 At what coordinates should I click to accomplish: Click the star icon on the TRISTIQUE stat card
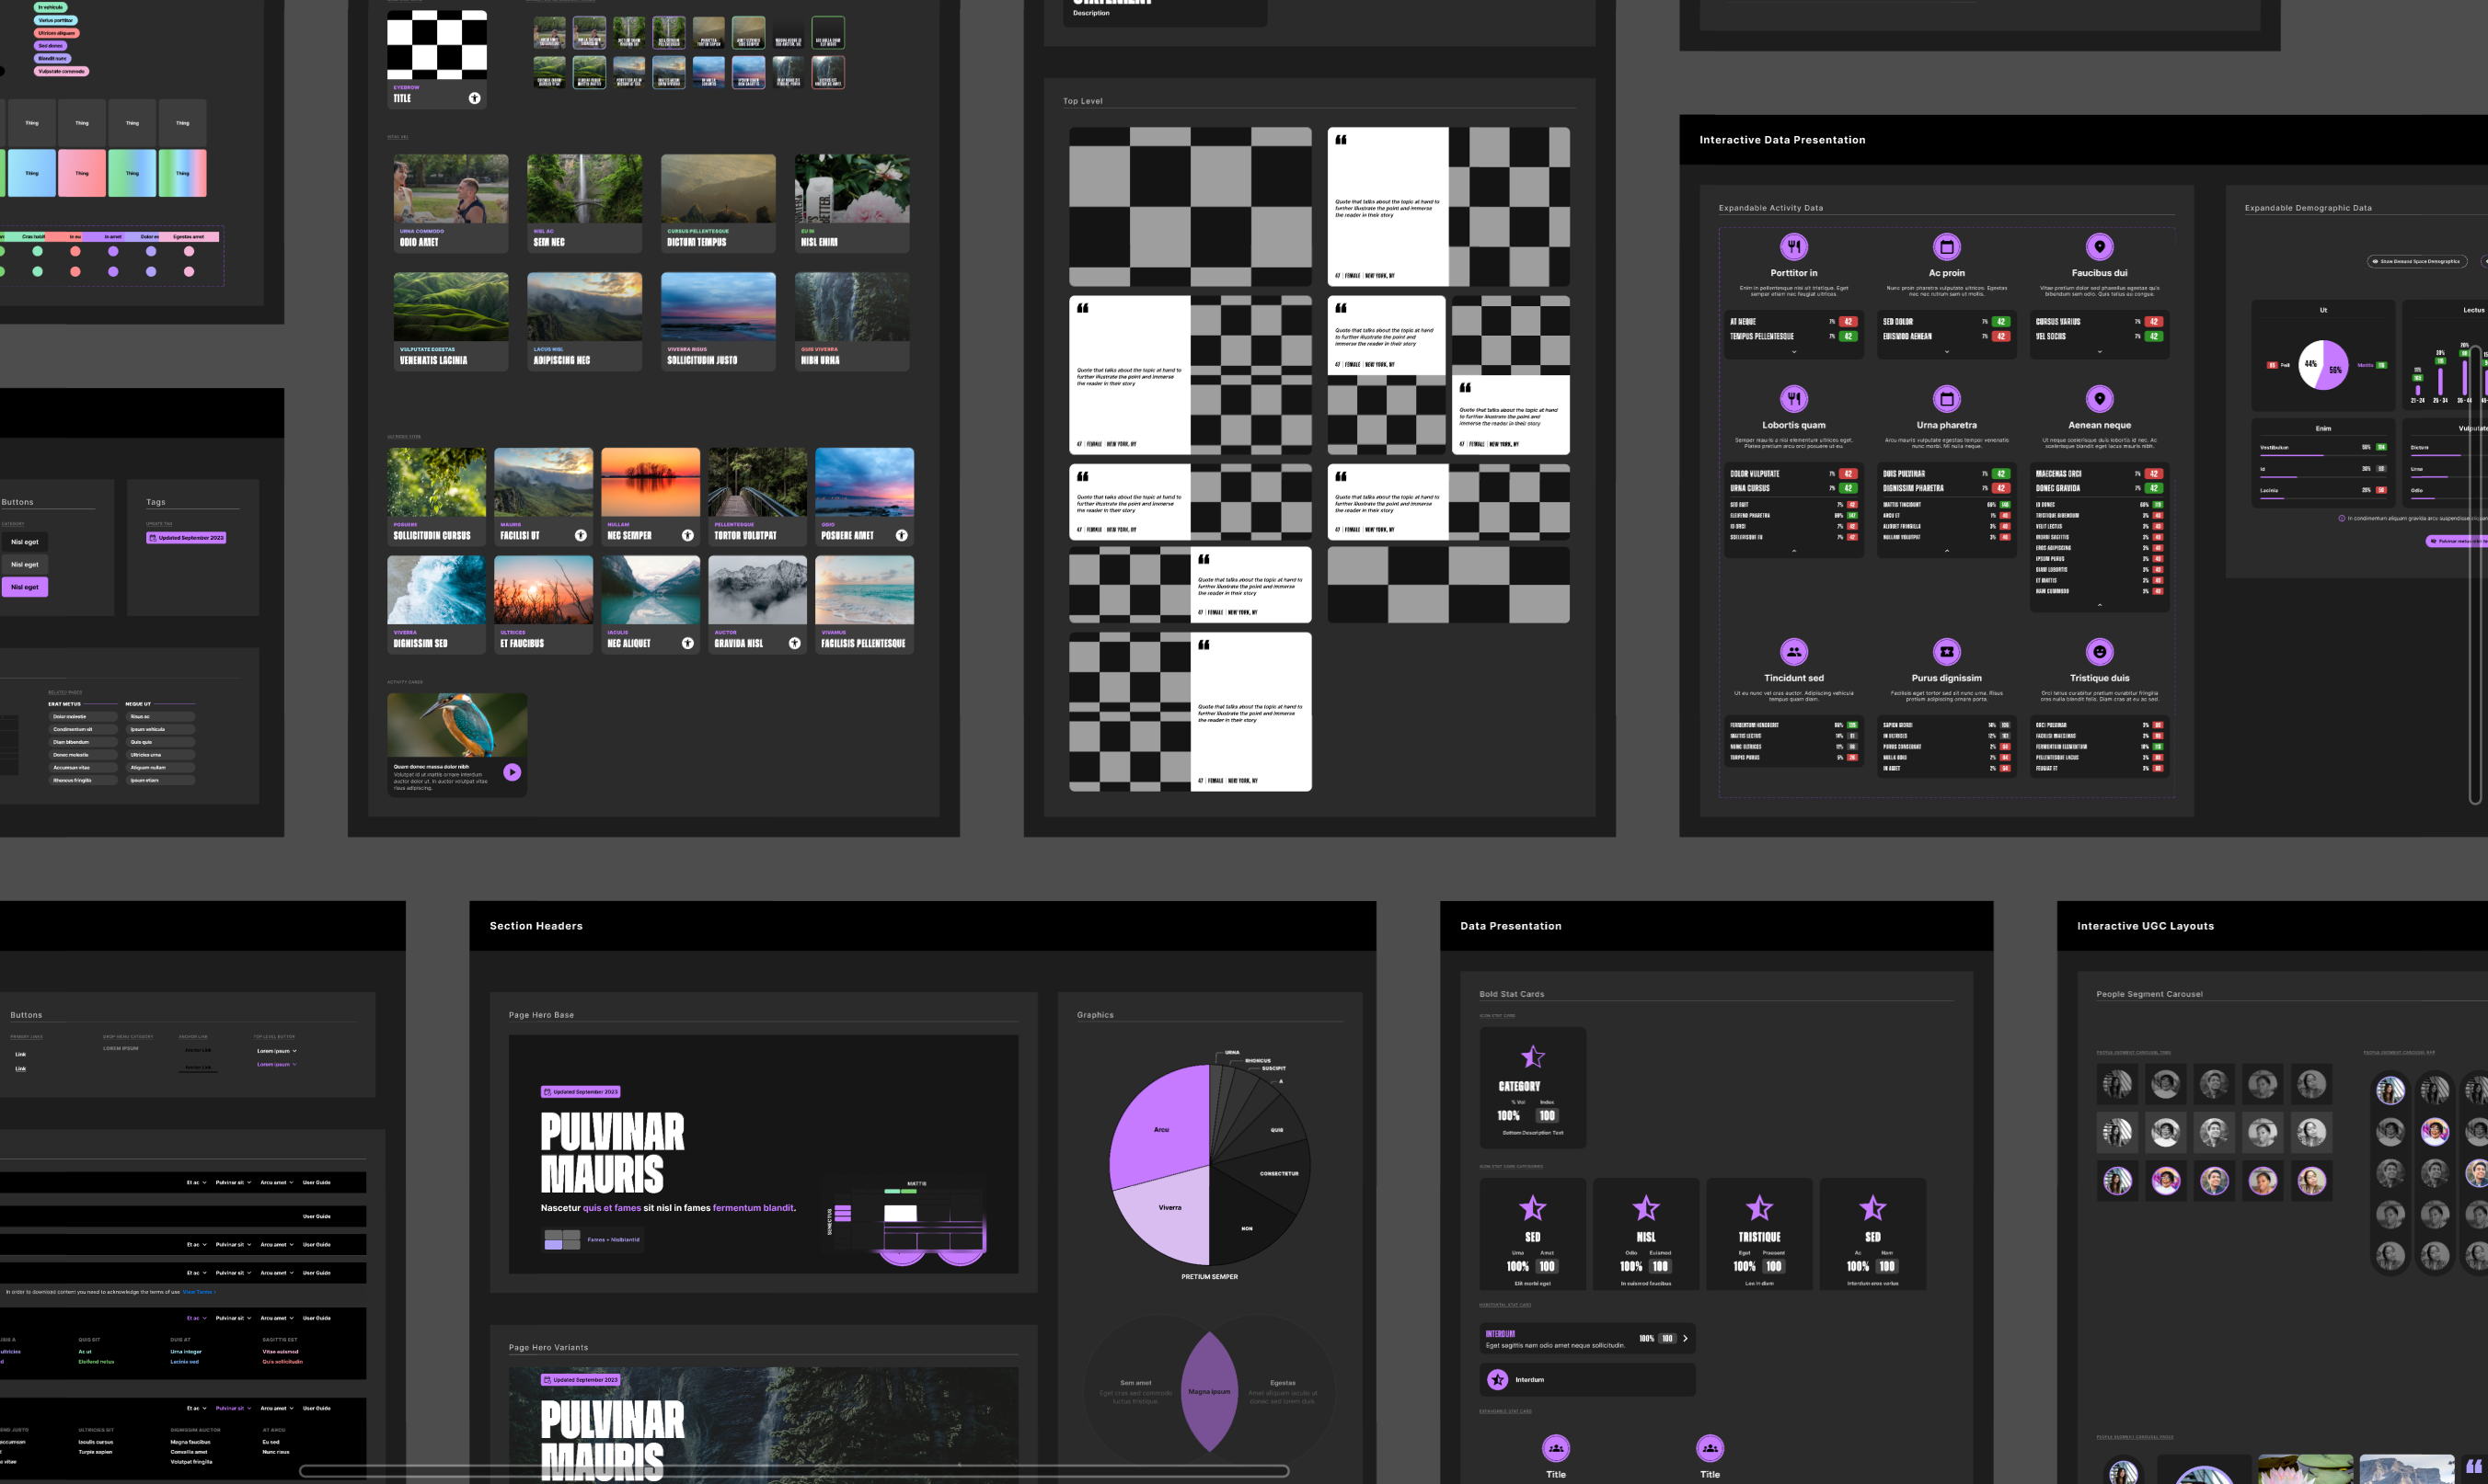click(x=1759, y=1208)
